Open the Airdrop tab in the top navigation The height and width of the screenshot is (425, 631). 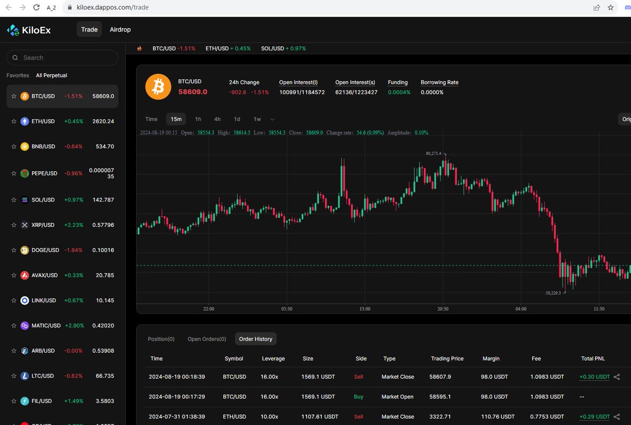click(120, 29)
